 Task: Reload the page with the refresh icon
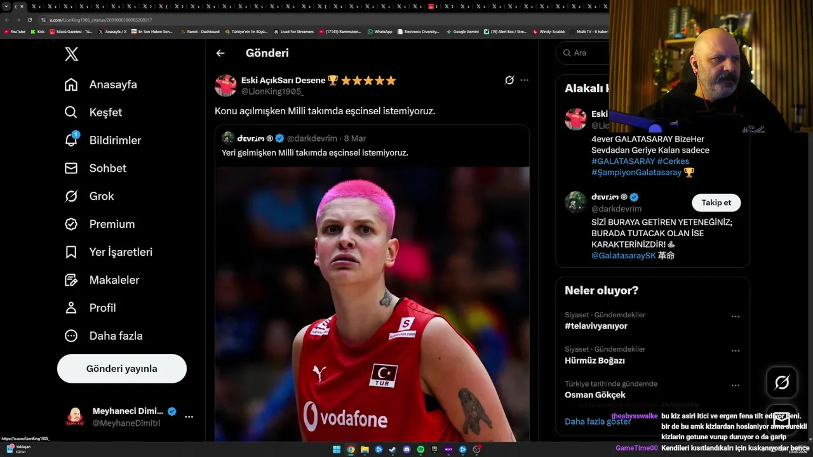tap(30, 20)
